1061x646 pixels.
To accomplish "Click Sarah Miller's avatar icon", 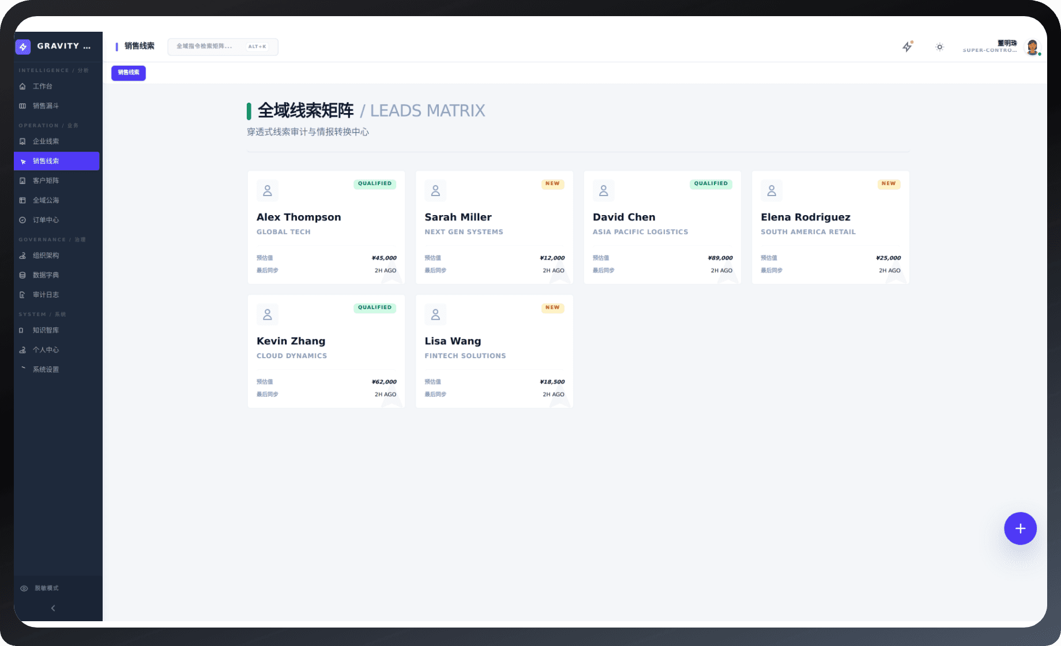I will coord(435,191).
